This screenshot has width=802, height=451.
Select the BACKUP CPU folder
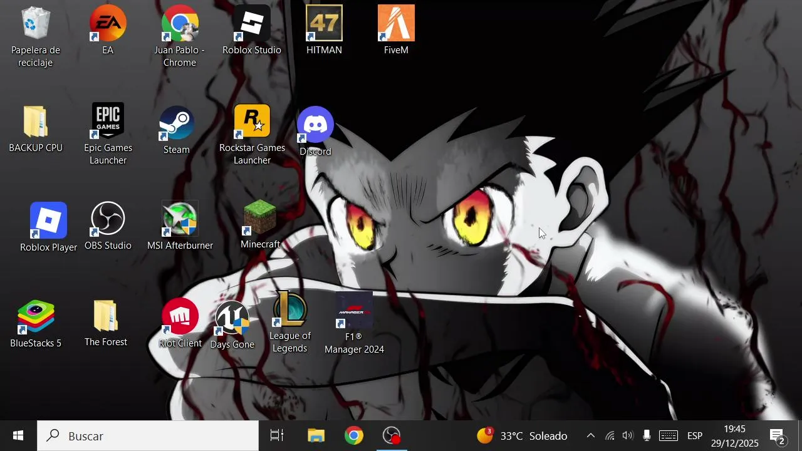(36, 129)
